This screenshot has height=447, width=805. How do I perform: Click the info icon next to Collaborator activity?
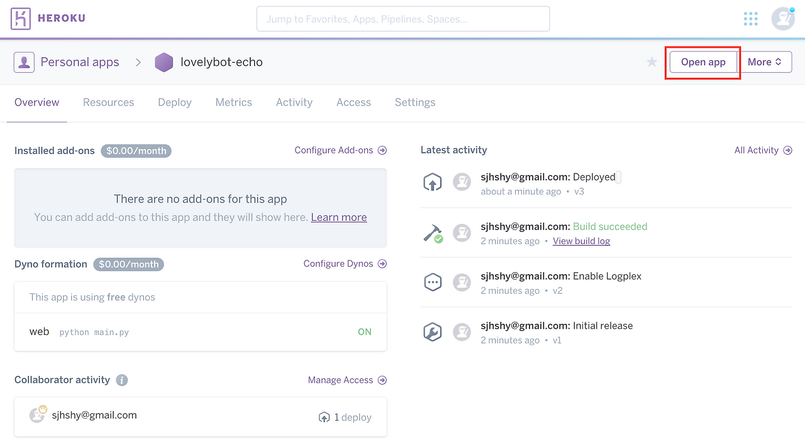click(x=123, y=380)
